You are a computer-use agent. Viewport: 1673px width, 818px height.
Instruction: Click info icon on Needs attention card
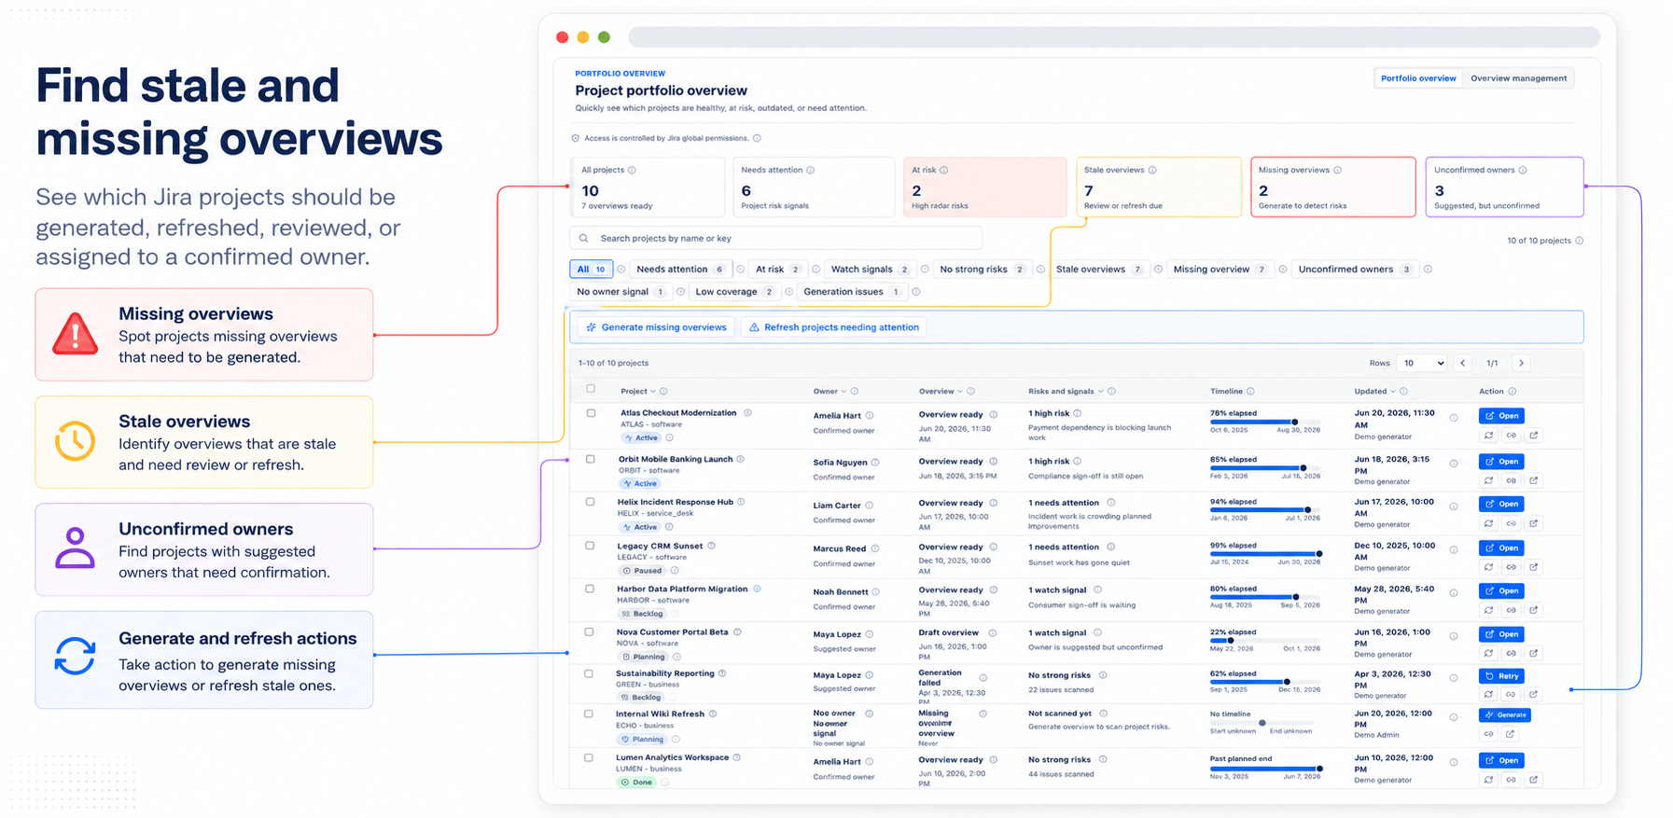(x=810, y=170)
